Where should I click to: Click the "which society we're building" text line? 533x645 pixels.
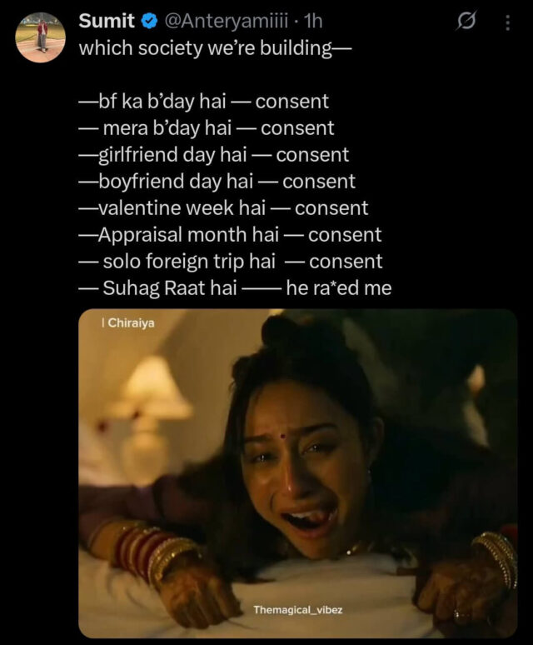click(x=216, y=48)
